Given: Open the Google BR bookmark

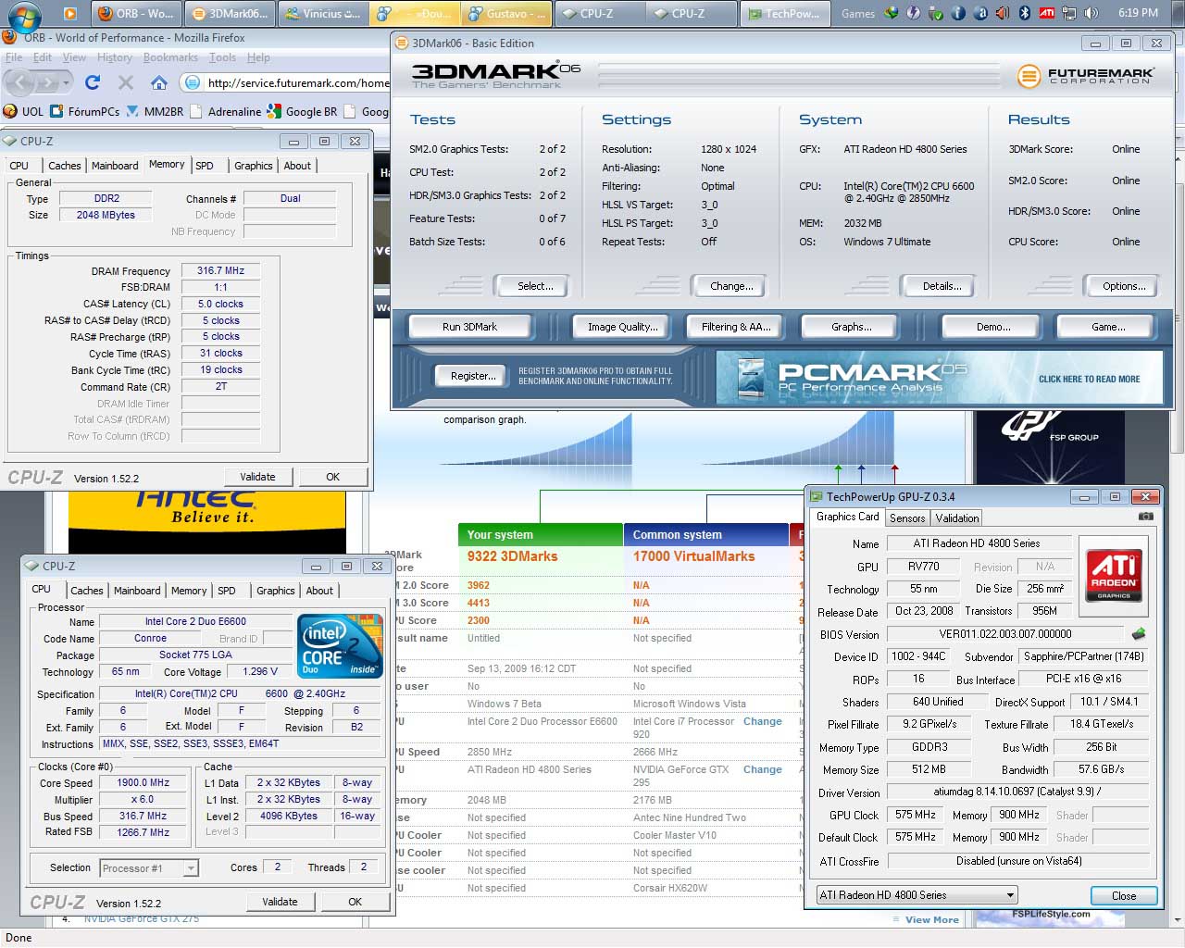Looking at the screenshot, I should coord(302,111).
